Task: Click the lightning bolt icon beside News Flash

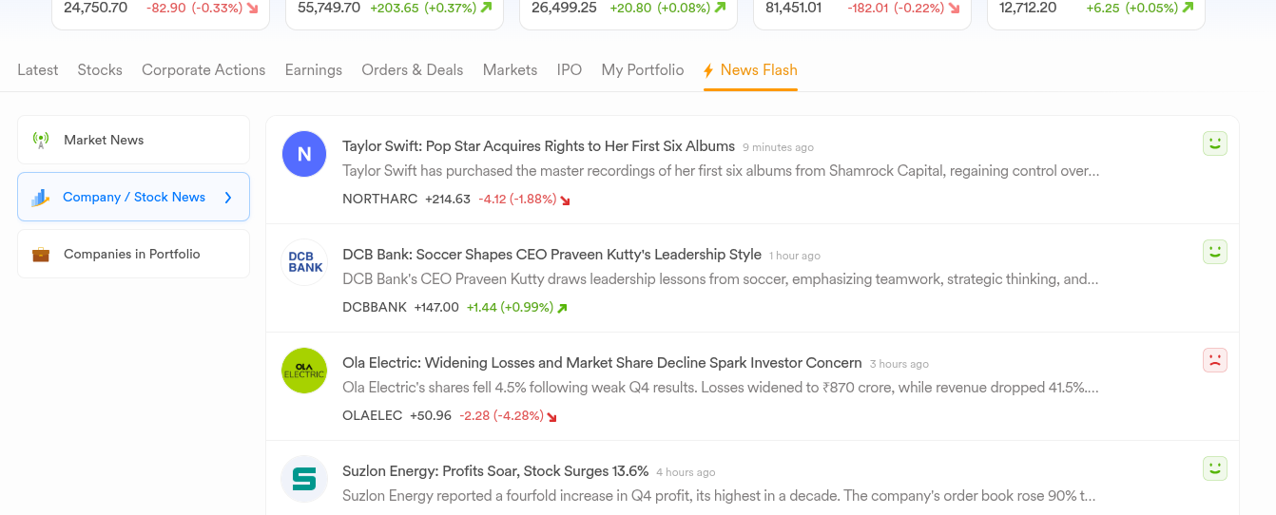Action: pos(708,70)
